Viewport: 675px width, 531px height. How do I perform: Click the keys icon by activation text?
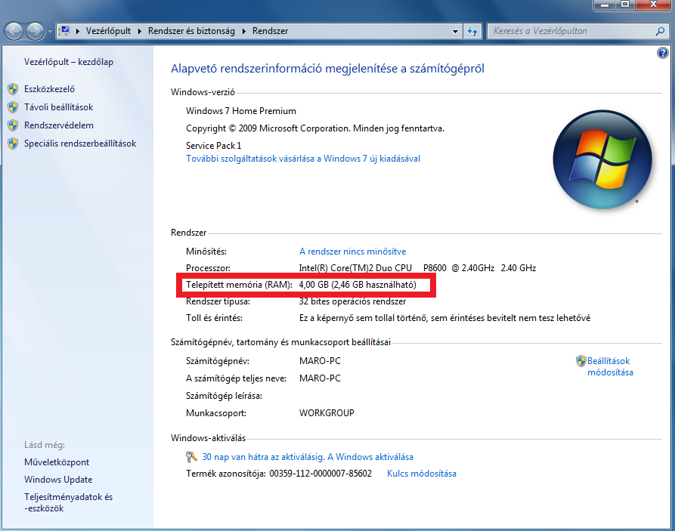(191, 456)
